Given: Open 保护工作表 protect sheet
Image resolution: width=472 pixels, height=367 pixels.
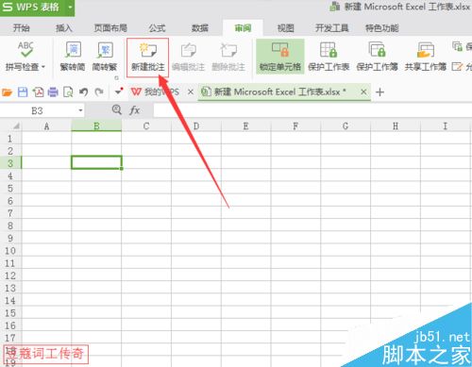Looking at the screenshot, I should click(329, 57).
